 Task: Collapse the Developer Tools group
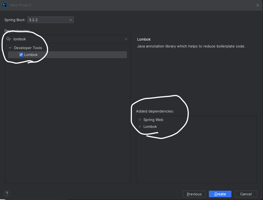10,48
